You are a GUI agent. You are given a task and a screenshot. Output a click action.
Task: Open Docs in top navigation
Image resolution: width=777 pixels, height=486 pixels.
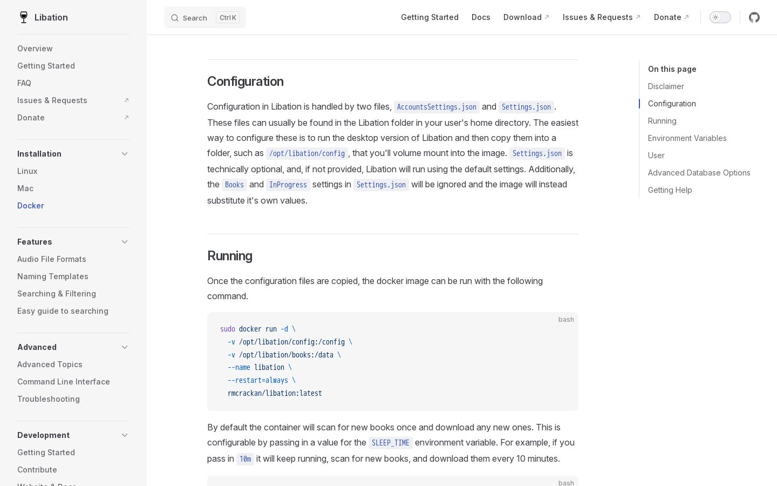(481, 17)
